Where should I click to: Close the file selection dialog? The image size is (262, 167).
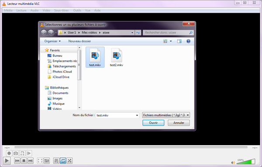[x=189, y=24]
